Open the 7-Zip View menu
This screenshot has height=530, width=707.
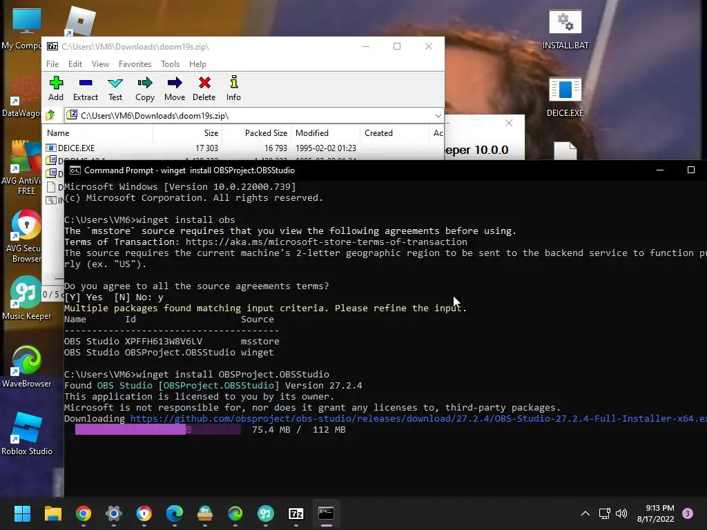tap(100, 64)
